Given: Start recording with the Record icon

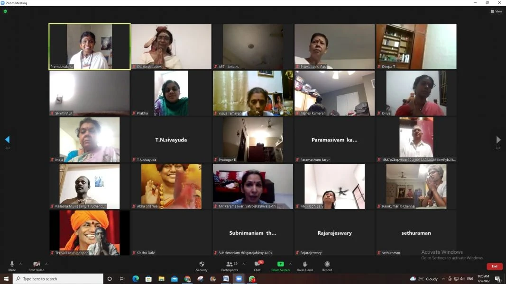Looking at the screenshot, I should [x=327, y=264].
